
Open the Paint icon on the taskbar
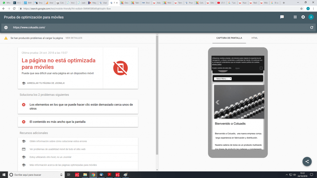click(126, 175)
